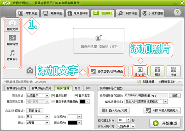Expand the 描边 stroke width dropdown
Image resolution: width=185 pixels, height=131 pixels.
click(47, 123)
